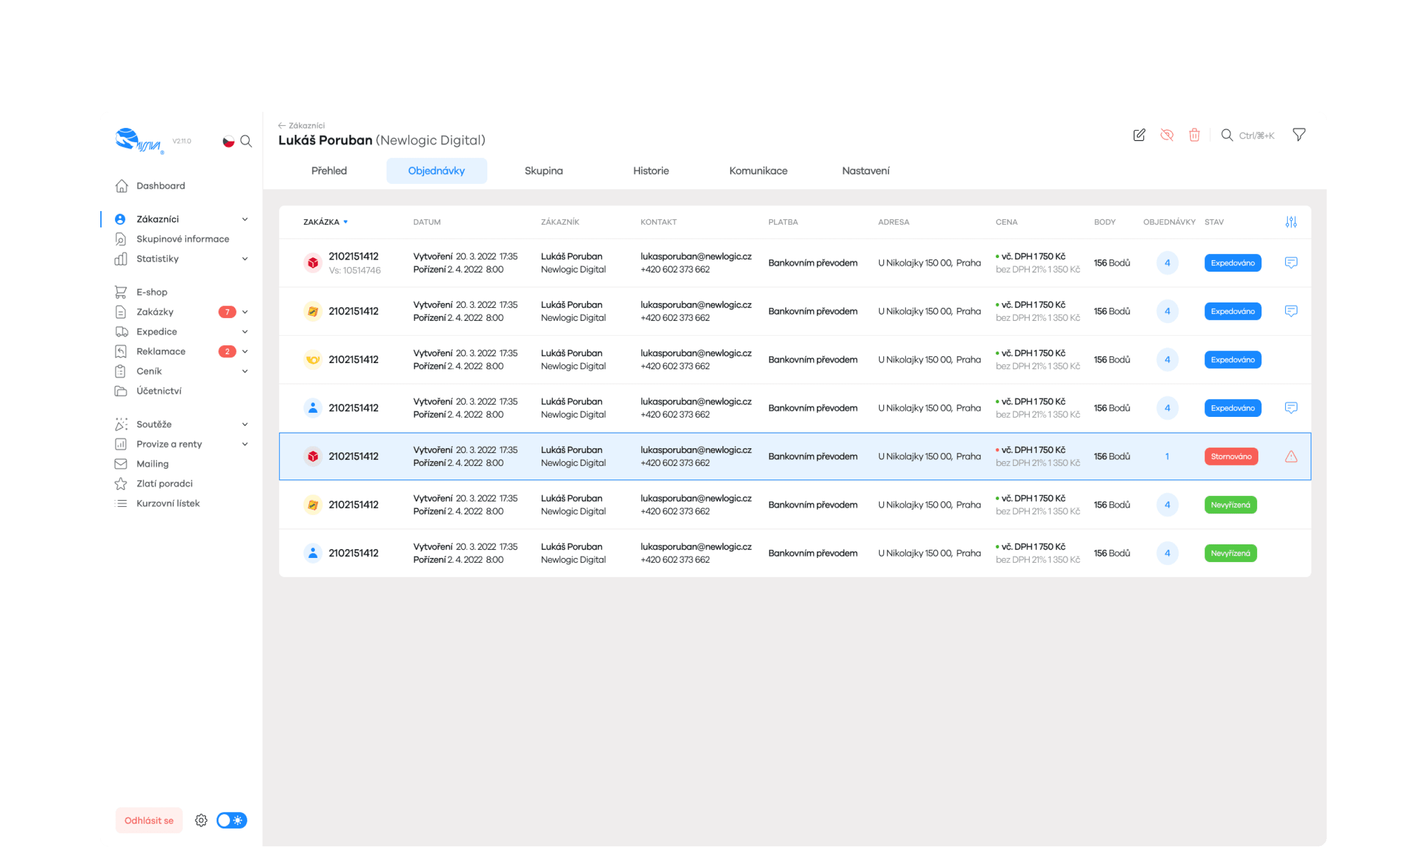Switch to the Historie tab

click(x=650, y=171)
